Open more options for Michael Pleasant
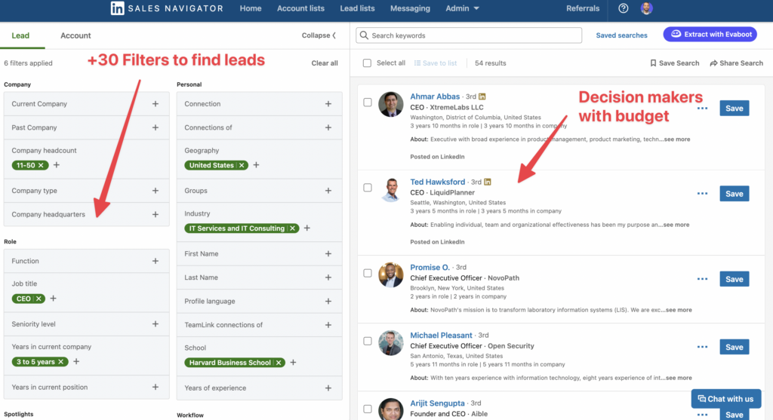 pos(702,347)
